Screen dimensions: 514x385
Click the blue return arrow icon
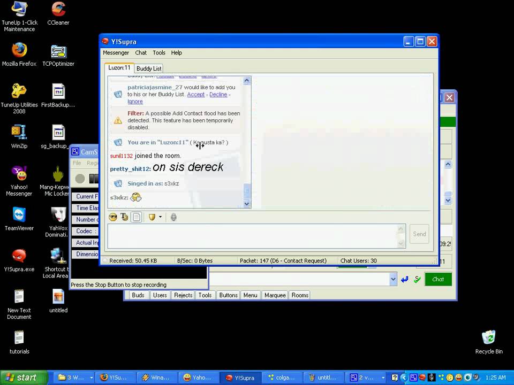pos(405,279)
